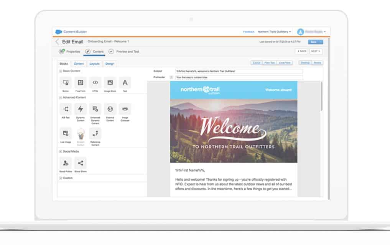Toggle the Preheader checkbox
Image resolution: width=390 pixels, height=249 pixels.
coord(171,77)
